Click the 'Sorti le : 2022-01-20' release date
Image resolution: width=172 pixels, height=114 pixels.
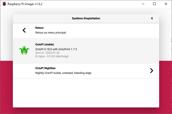tap(47, 53)
